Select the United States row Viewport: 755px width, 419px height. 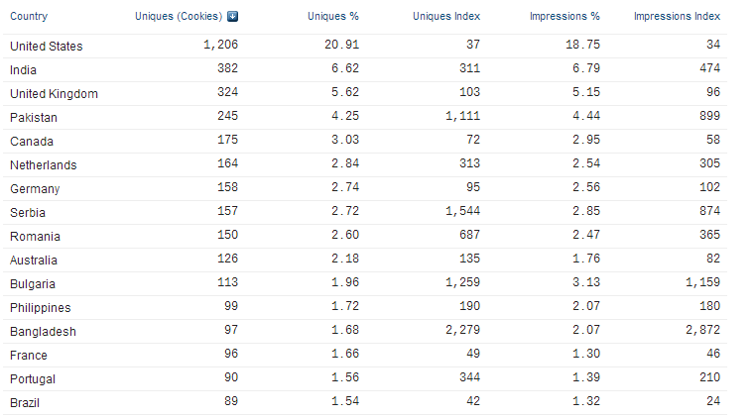(x=365, y=47)
